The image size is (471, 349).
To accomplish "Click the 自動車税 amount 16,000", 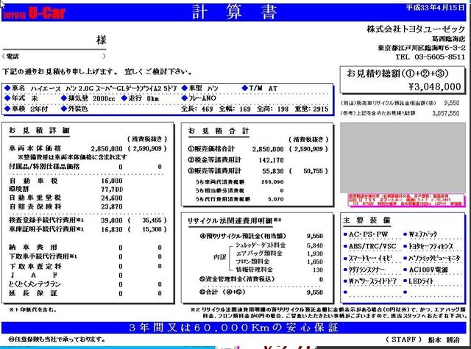I will pyautogui.click(x=112, y=181).
